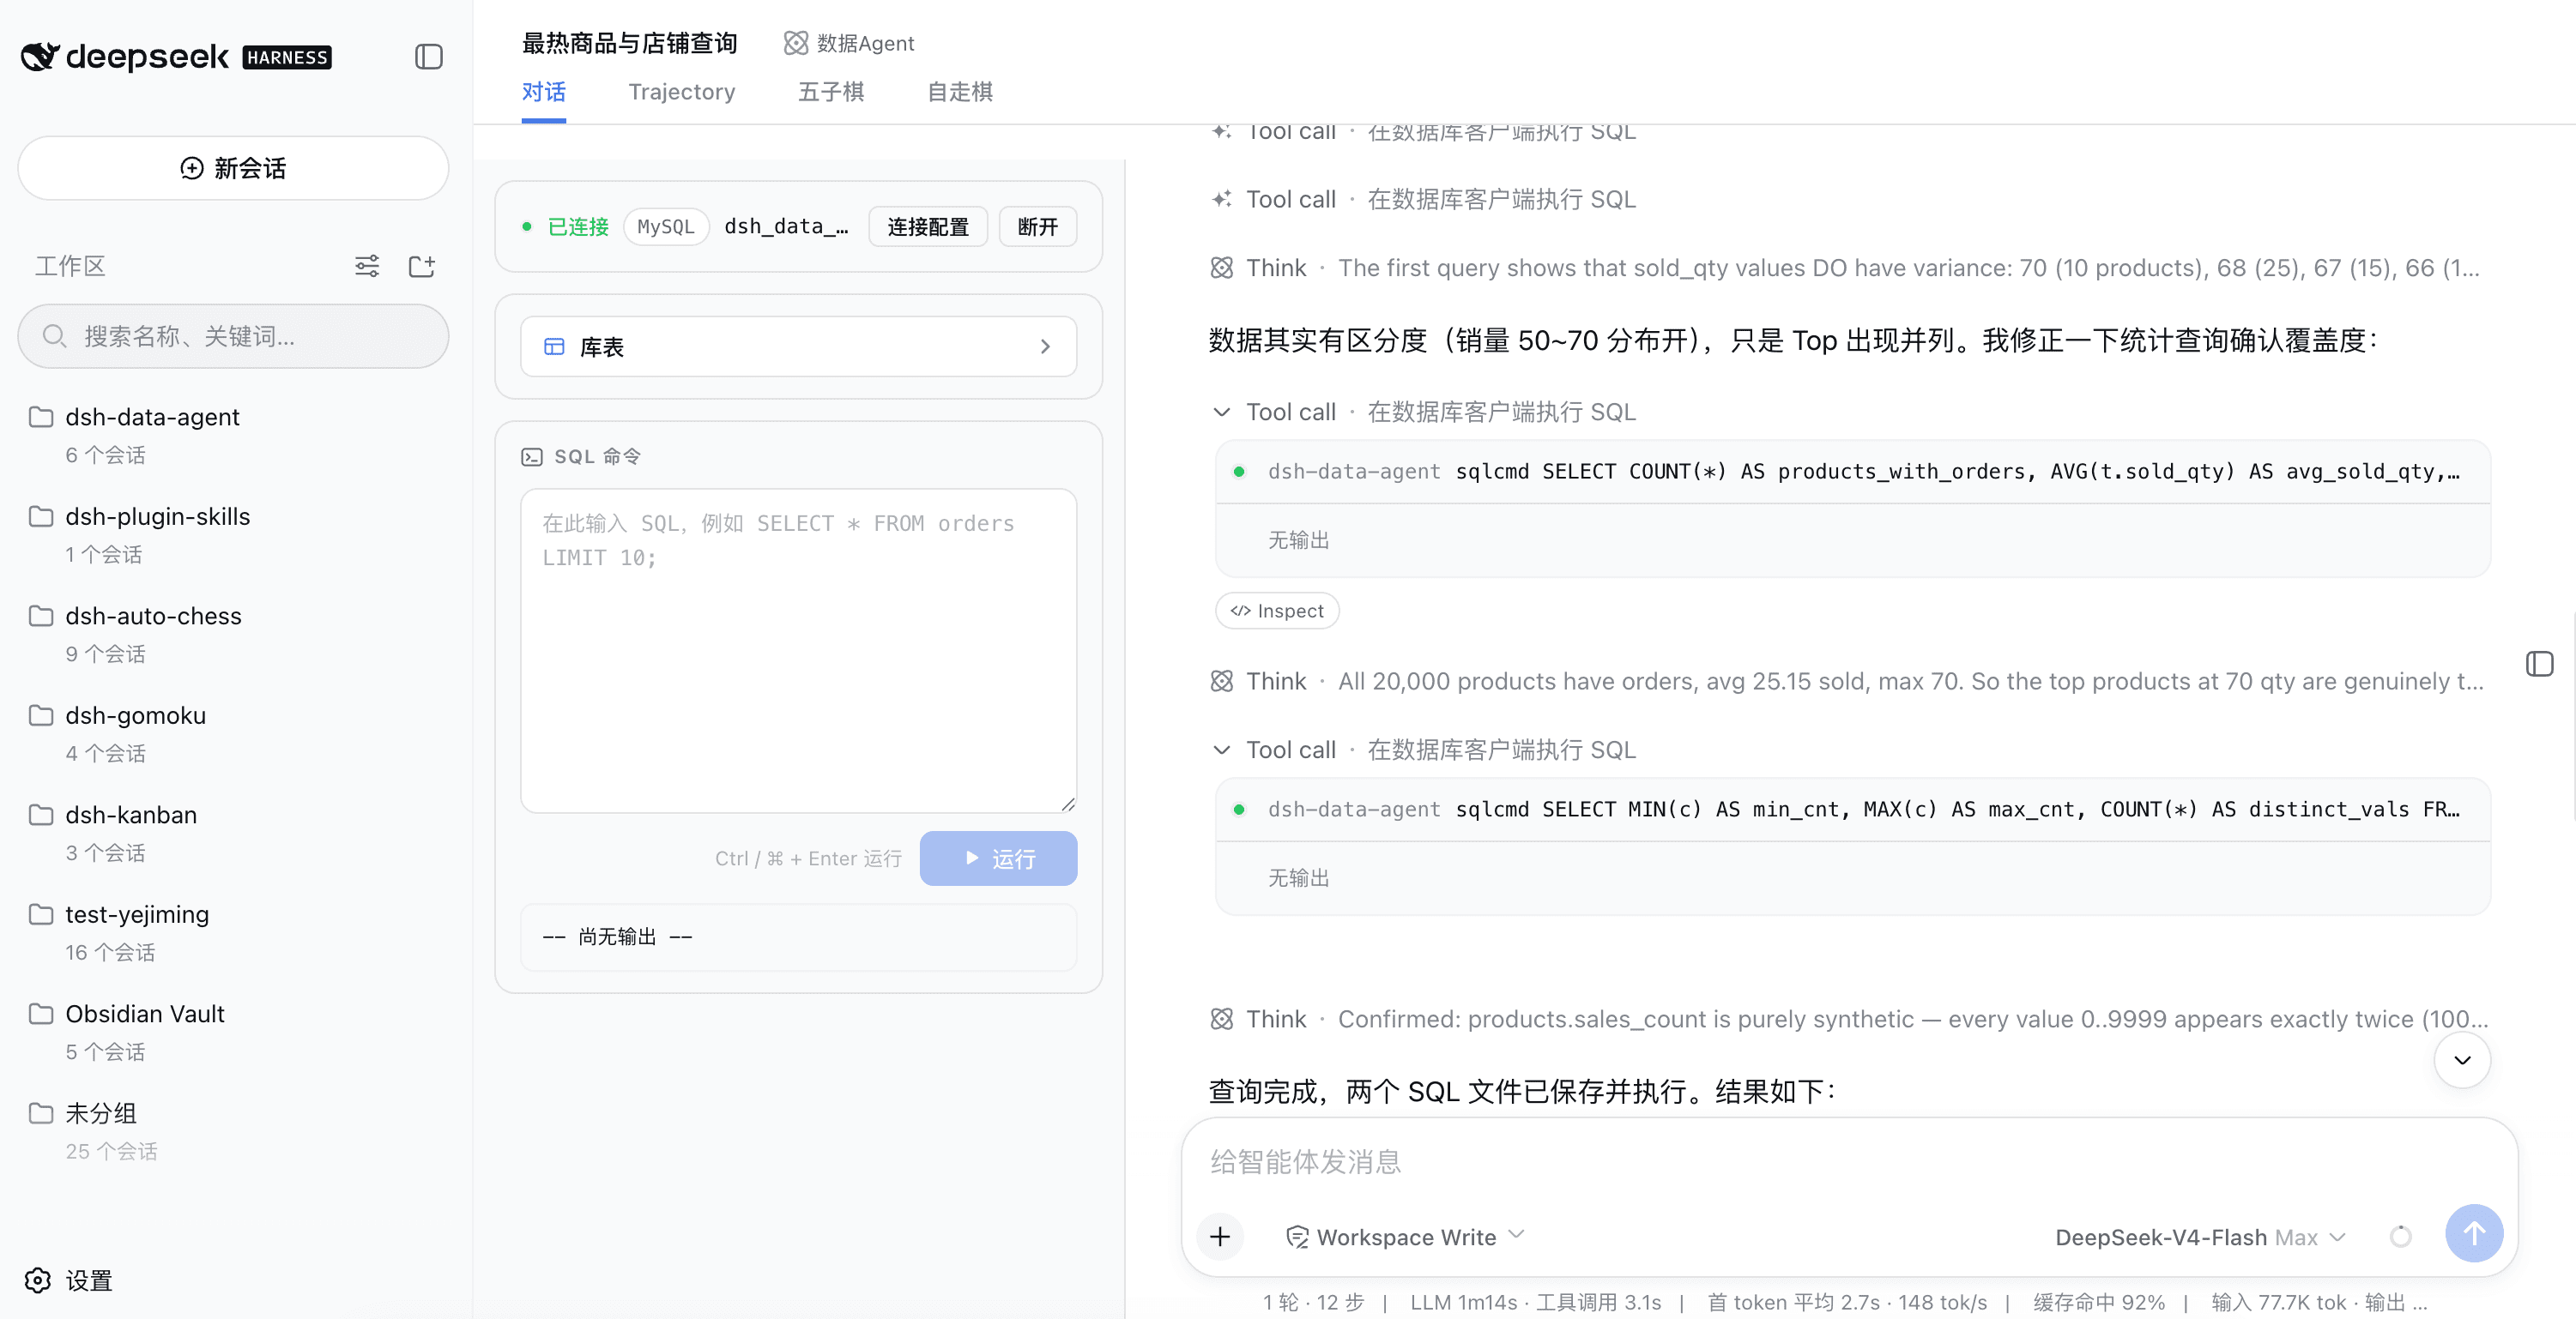The width and height of the screenshot is (2576, 1319).
Task: Toggle the right side panel icon
Action: point(2539,665)
